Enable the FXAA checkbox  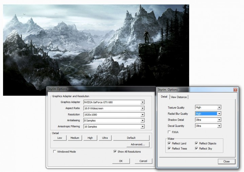(x=169, y=132)
